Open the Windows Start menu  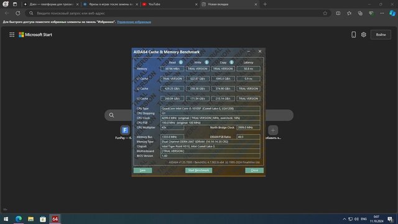[6, 219]
